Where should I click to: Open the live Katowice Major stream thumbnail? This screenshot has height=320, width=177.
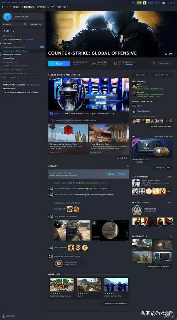click(88, 94)
